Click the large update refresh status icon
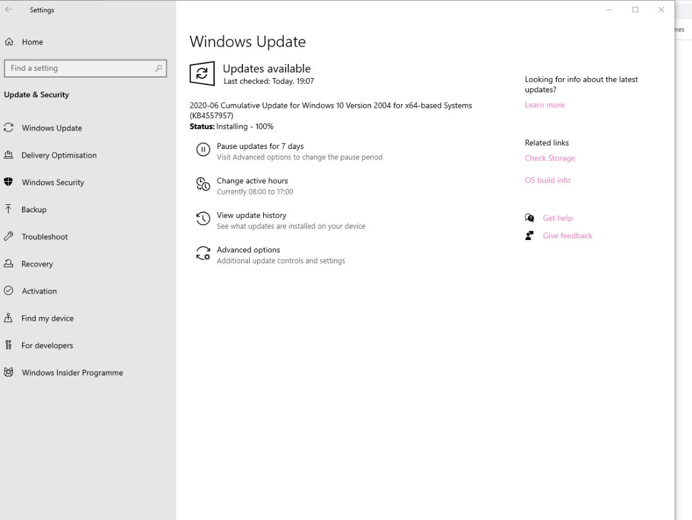The image size is (692, 520). point(202,73)
